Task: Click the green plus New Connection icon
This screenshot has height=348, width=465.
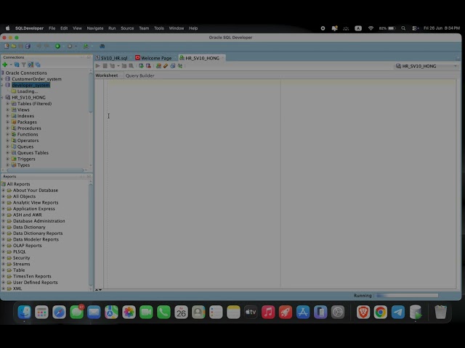Action: [5, 65]
